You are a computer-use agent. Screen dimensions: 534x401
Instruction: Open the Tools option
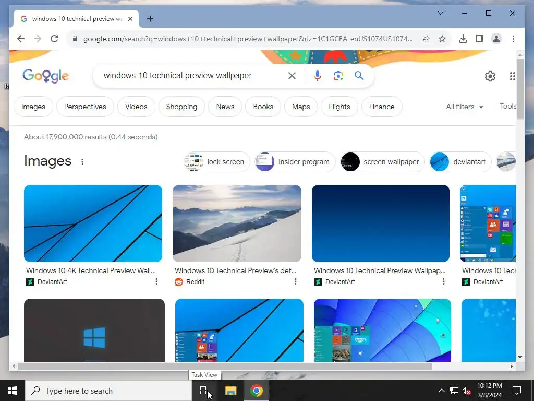(x=507, y=107)
